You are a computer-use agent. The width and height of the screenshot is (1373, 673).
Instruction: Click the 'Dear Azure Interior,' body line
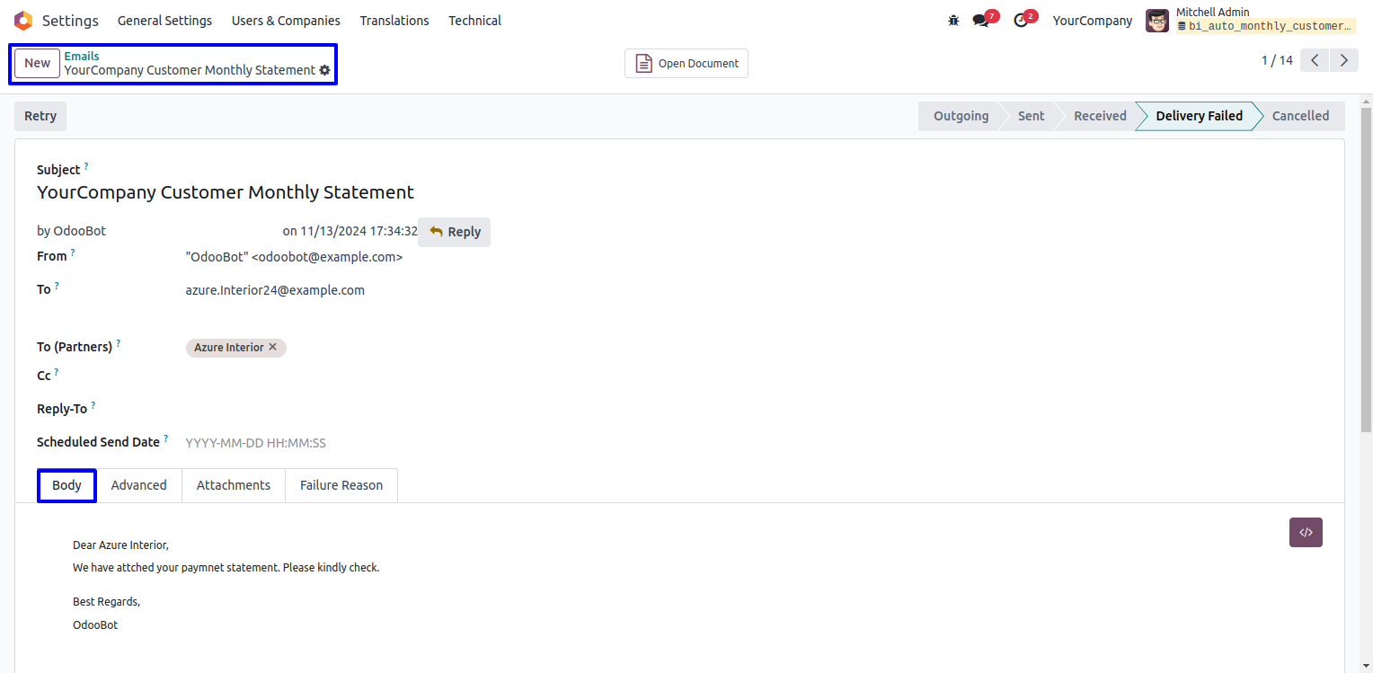click(120, 545)
